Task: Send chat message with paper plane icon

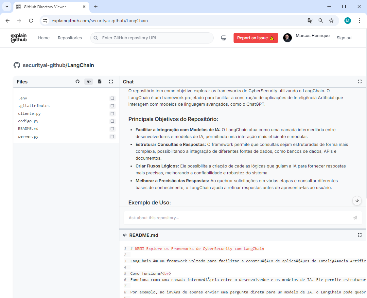Action: [355, 218]
